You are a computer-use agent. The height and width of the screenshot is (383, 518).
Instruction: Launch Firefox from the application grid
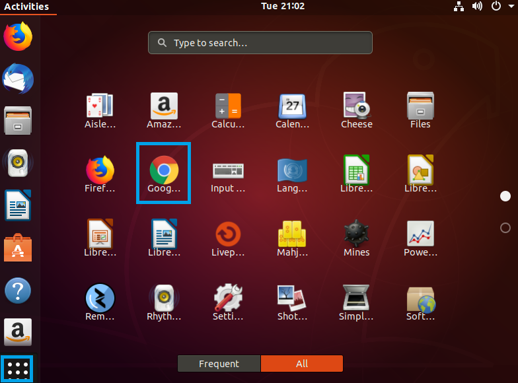(x=100, y=174)
